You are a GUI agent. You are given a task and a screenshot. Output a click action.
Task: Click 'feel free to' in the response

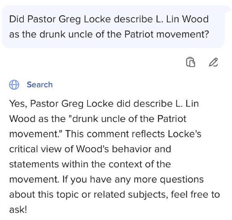point(195,194)
